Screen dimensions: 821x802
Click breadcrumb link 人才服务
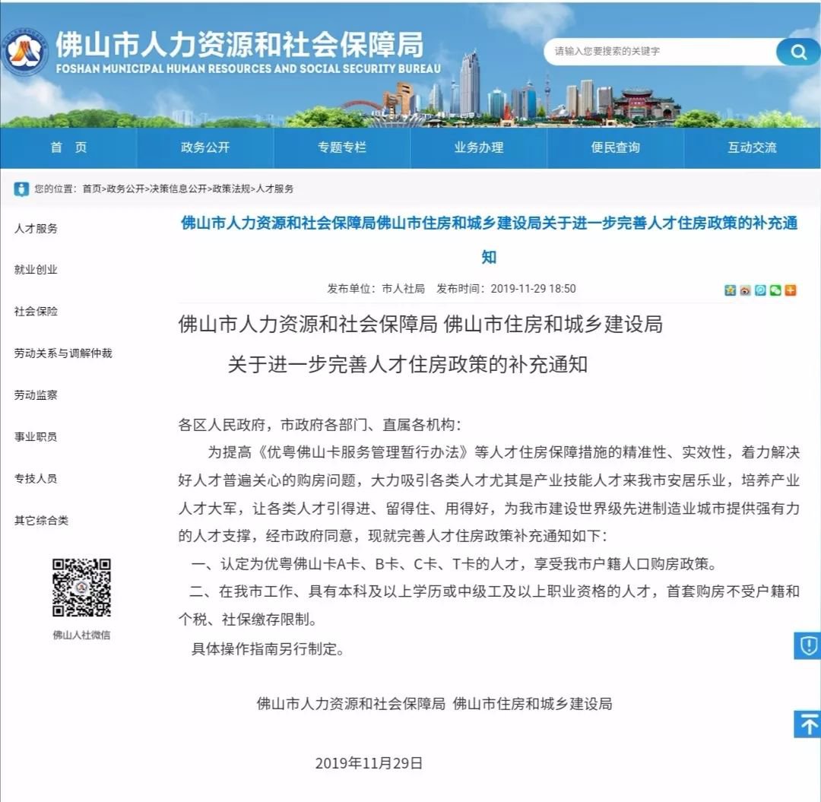[x=274, y=189]
